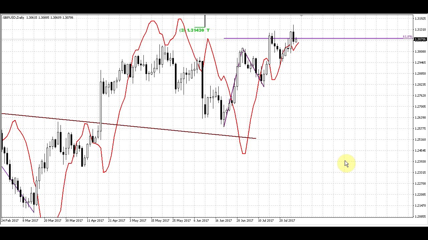Click the 1.23930 price axis label
The image size is (428, 240).
(x=420, y=162)
